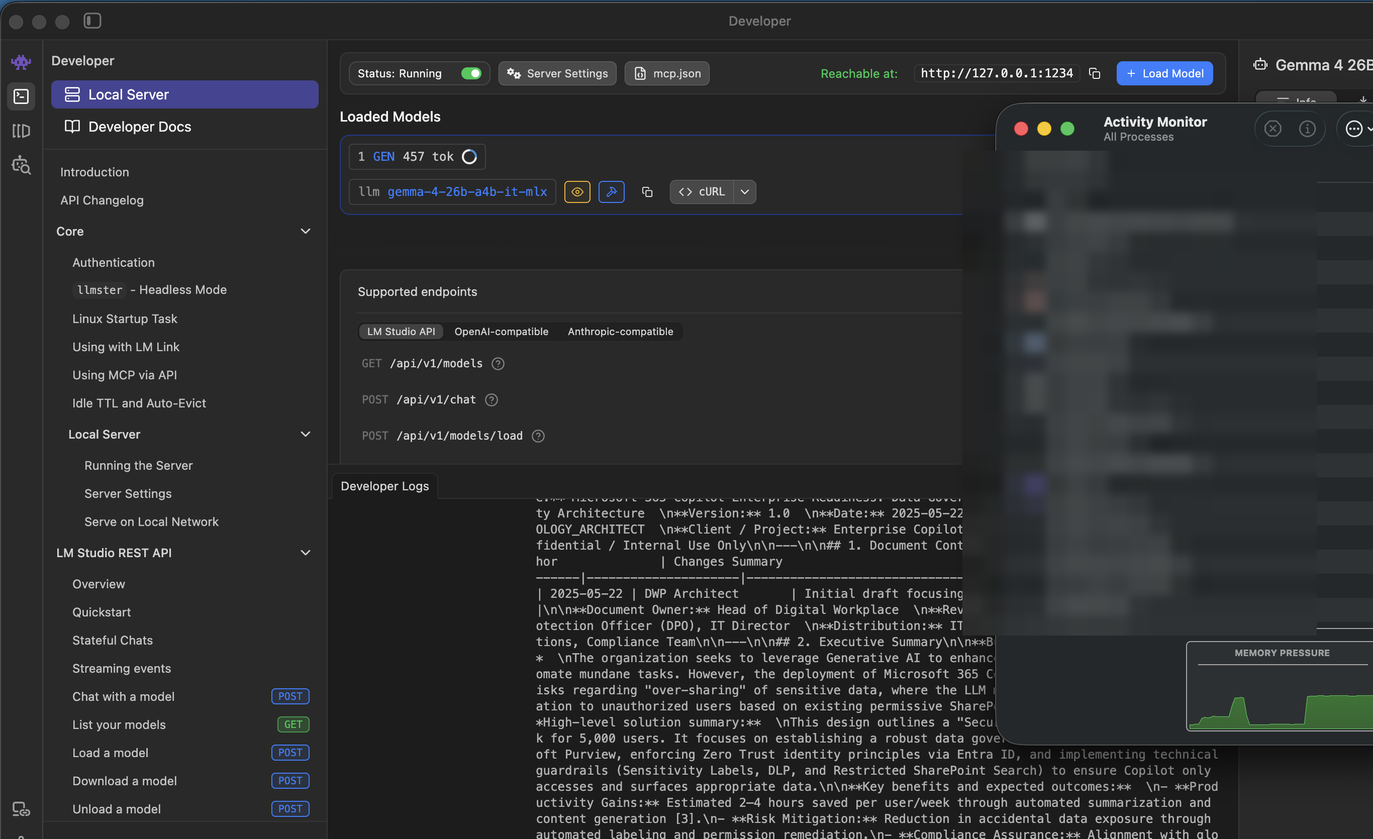Open help for POST /api/v1/models/load endpoint
Viewport: 1373px width, 839px height.
click(x=538, y=436)
